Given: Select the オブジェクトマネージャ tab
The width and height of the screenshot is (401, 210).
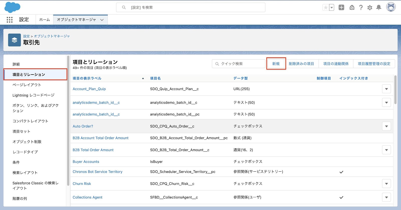Looking at the screenshot, I should click(76, 20).
